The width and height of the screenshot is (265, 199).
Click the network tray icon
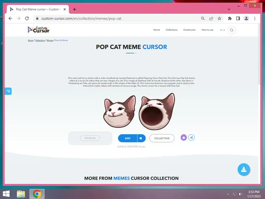(234, 194)
